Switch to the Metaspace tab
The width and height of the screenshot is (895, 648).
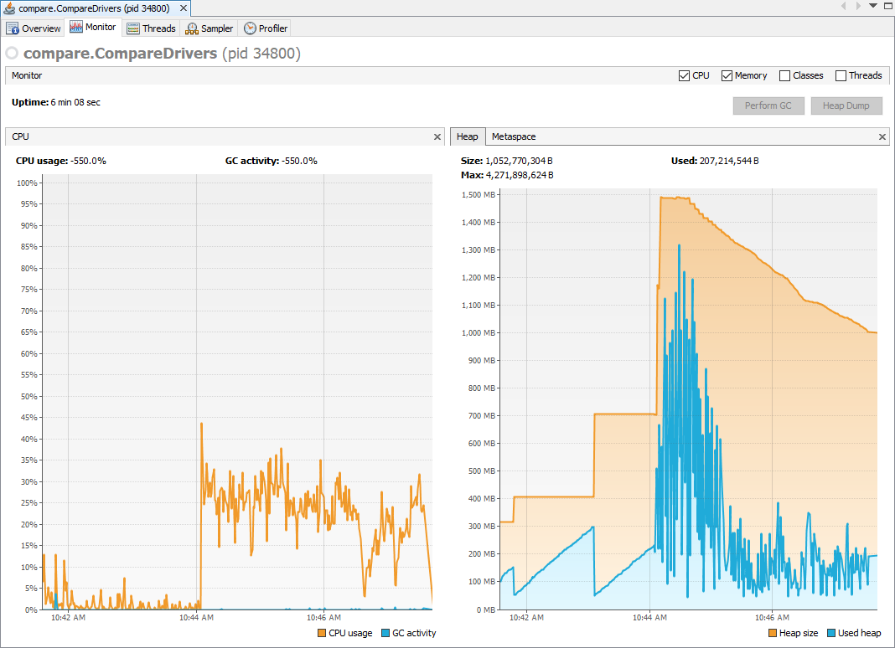(514, 136)
